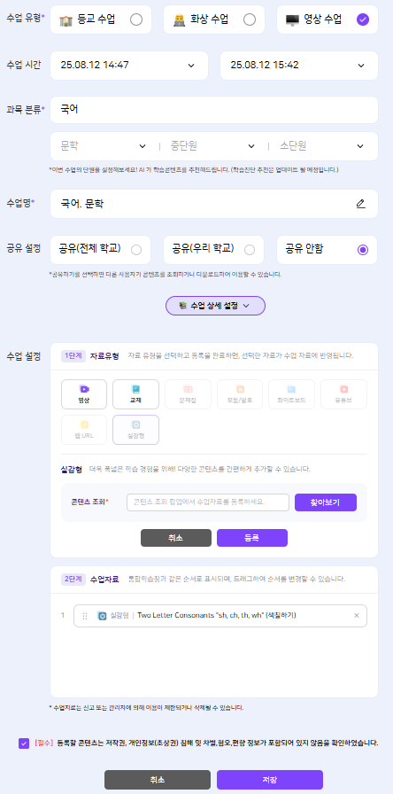Click the row number 1 in 수업자료 list
This screenshot has width=393, height=794.
63,615
